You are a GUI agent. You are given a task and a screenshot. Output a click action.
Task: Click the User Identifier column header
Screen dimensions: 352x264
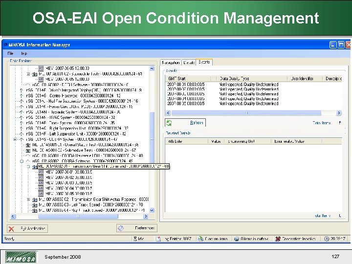(305, 78)
